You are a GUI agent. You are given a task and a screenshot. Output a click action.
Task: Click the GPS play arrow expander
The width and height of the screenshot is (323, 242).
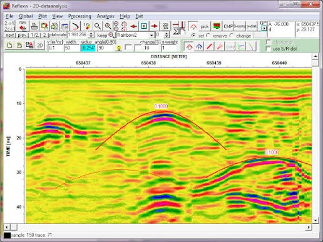(x=264, y=28)
